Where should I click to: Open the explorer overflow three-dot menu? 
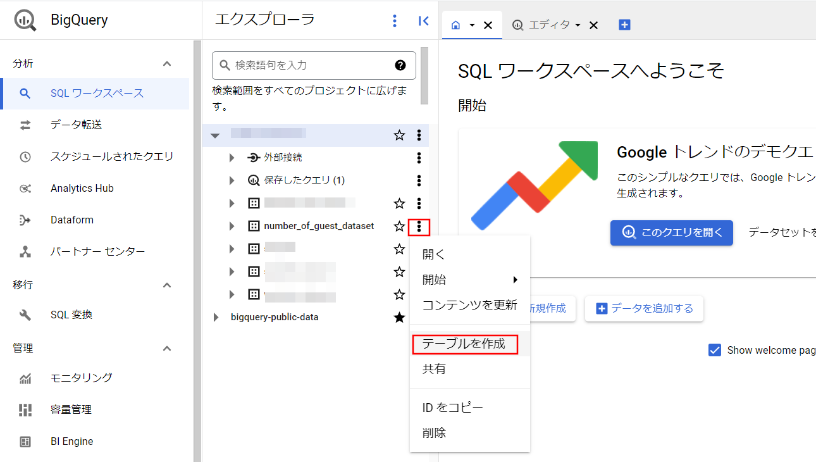[x=394, y=20]
